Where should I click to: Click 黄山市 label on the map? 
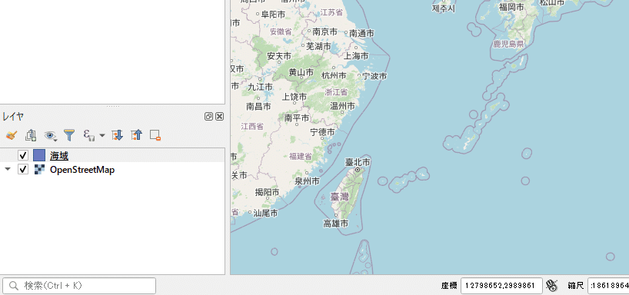(301, 72)
